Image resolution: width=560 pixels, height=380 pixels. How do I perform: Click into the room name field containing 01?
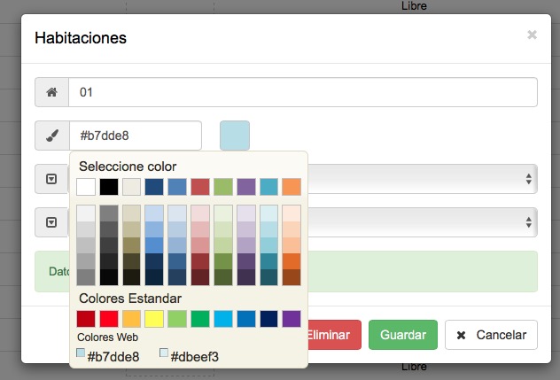[x=301, y=92]
